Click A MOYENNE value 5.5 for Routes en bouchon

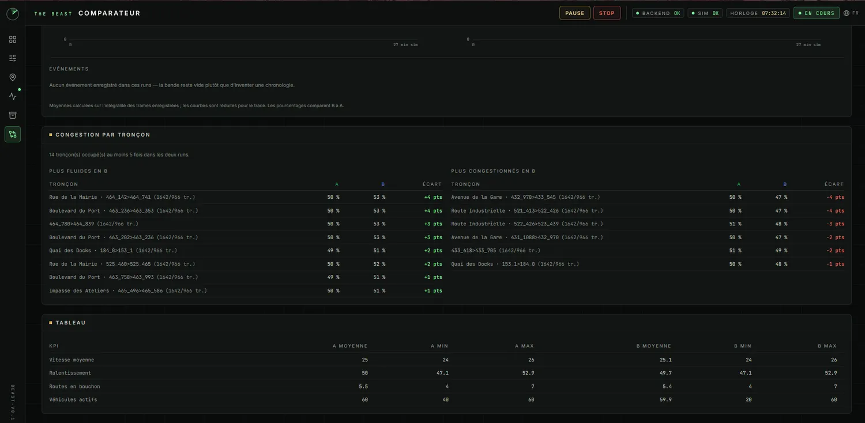click(x=363, y=386)
